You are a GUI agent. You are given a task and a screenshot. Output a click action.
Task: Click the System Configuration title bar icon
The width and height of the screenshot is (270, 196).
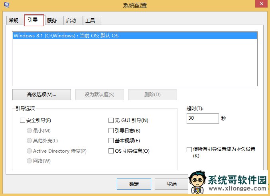click(6, 5)
